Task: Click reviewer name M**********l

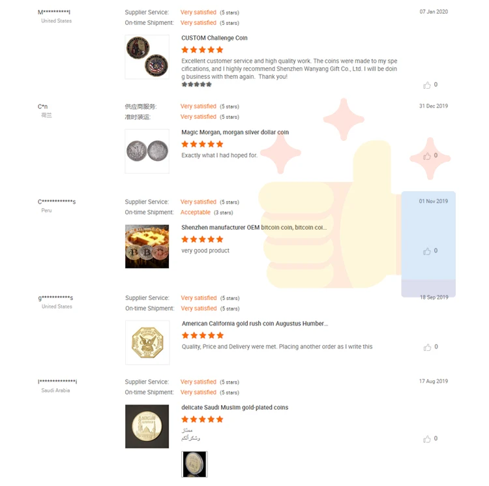Action: [54, 12]
